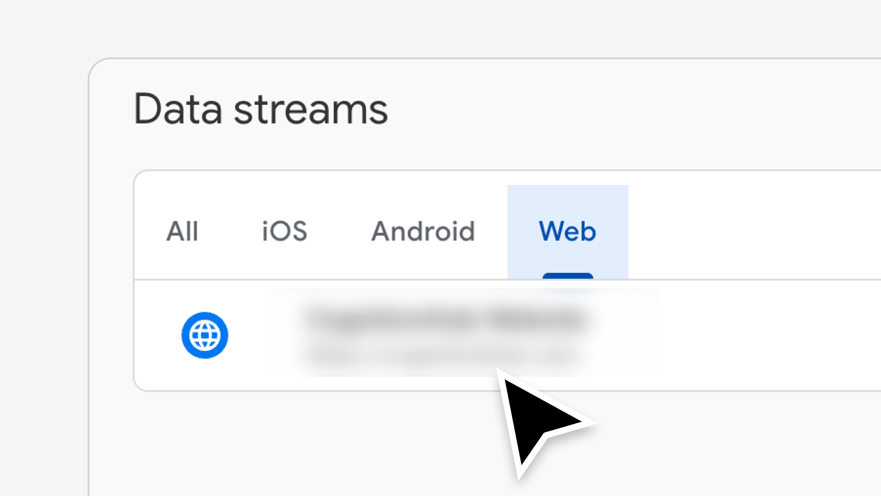Click the Data streams heading

pyautogui.click(x=261, y=109)
